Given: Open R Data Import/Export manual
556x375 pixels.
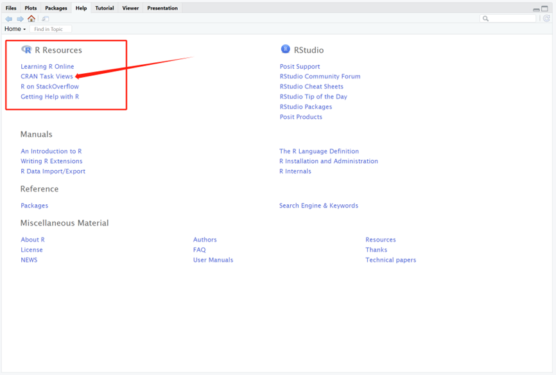Looking at the screenshot, I should click(x=53, y=171).
